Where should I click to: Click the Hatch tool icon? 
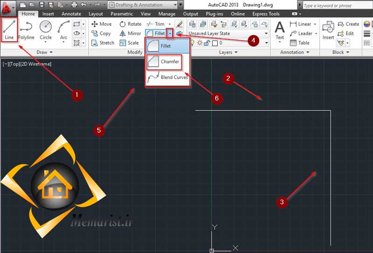click(76, 43)
